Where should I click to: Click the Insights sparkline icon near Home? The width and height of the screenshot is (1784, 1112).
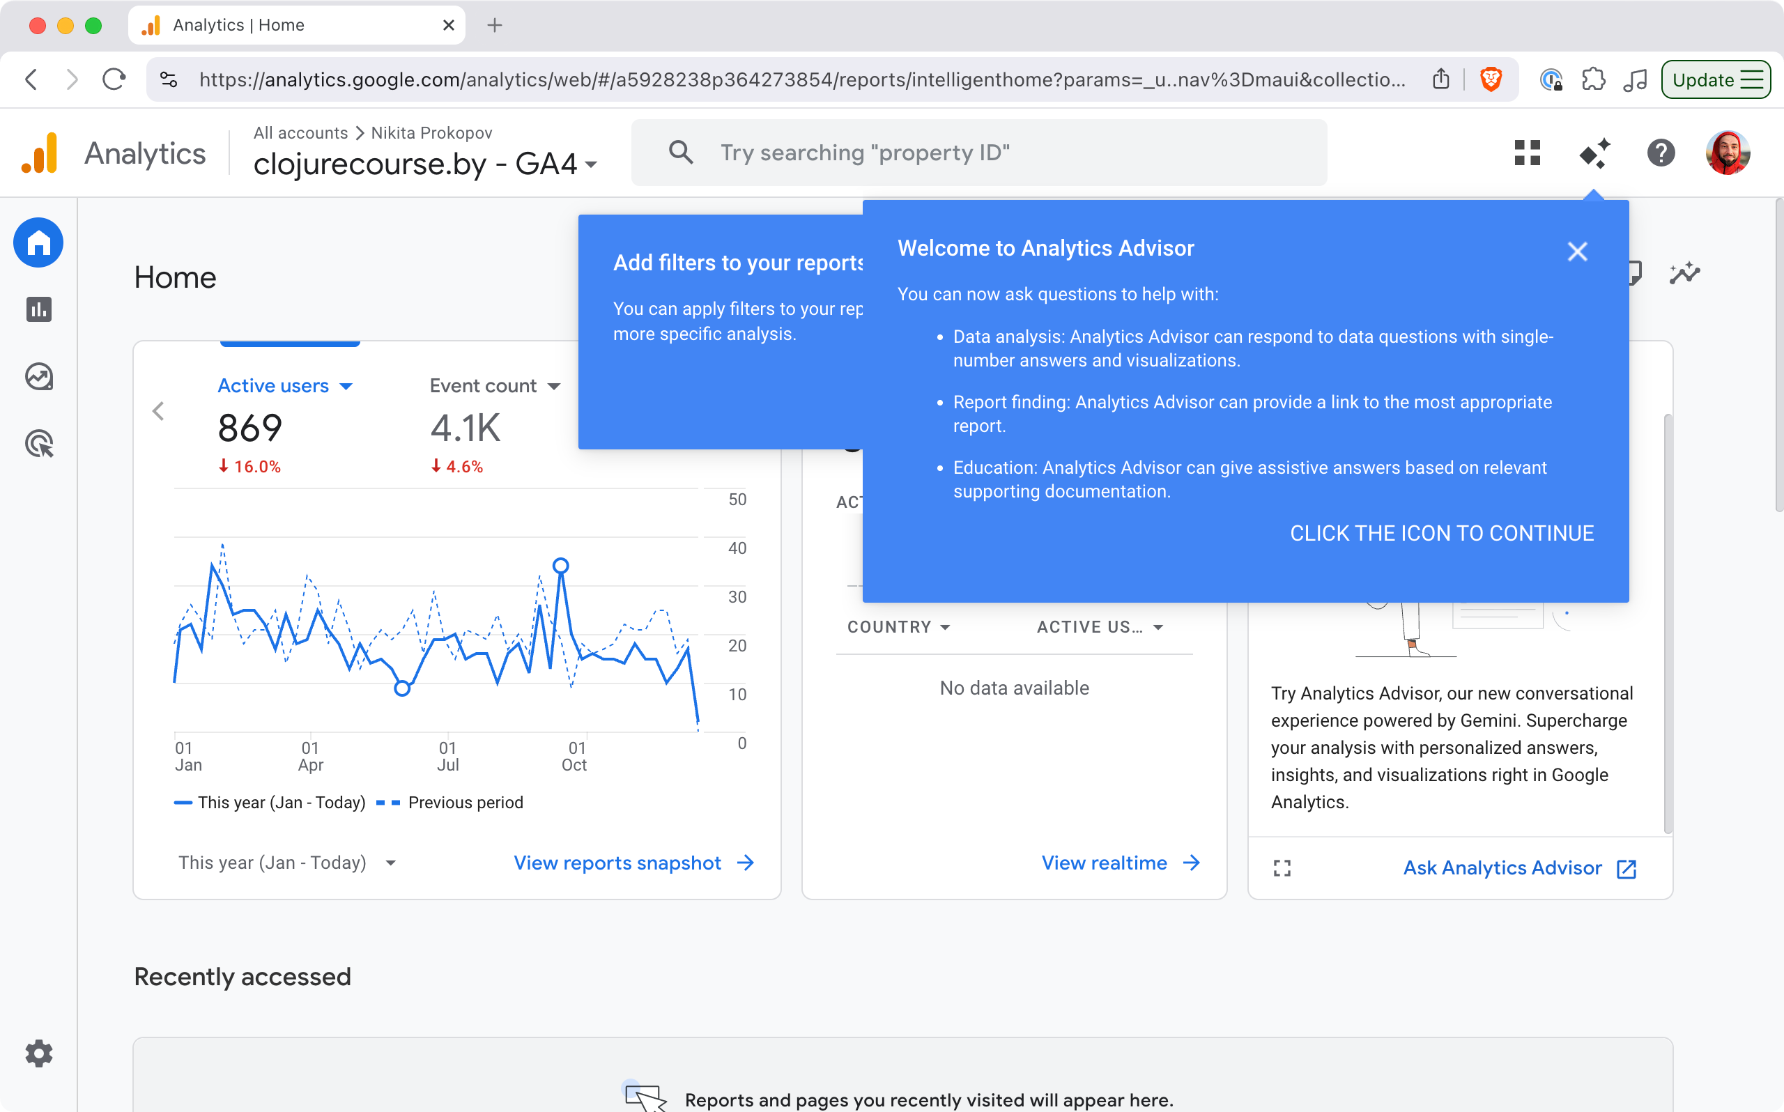pos(1684,274)
